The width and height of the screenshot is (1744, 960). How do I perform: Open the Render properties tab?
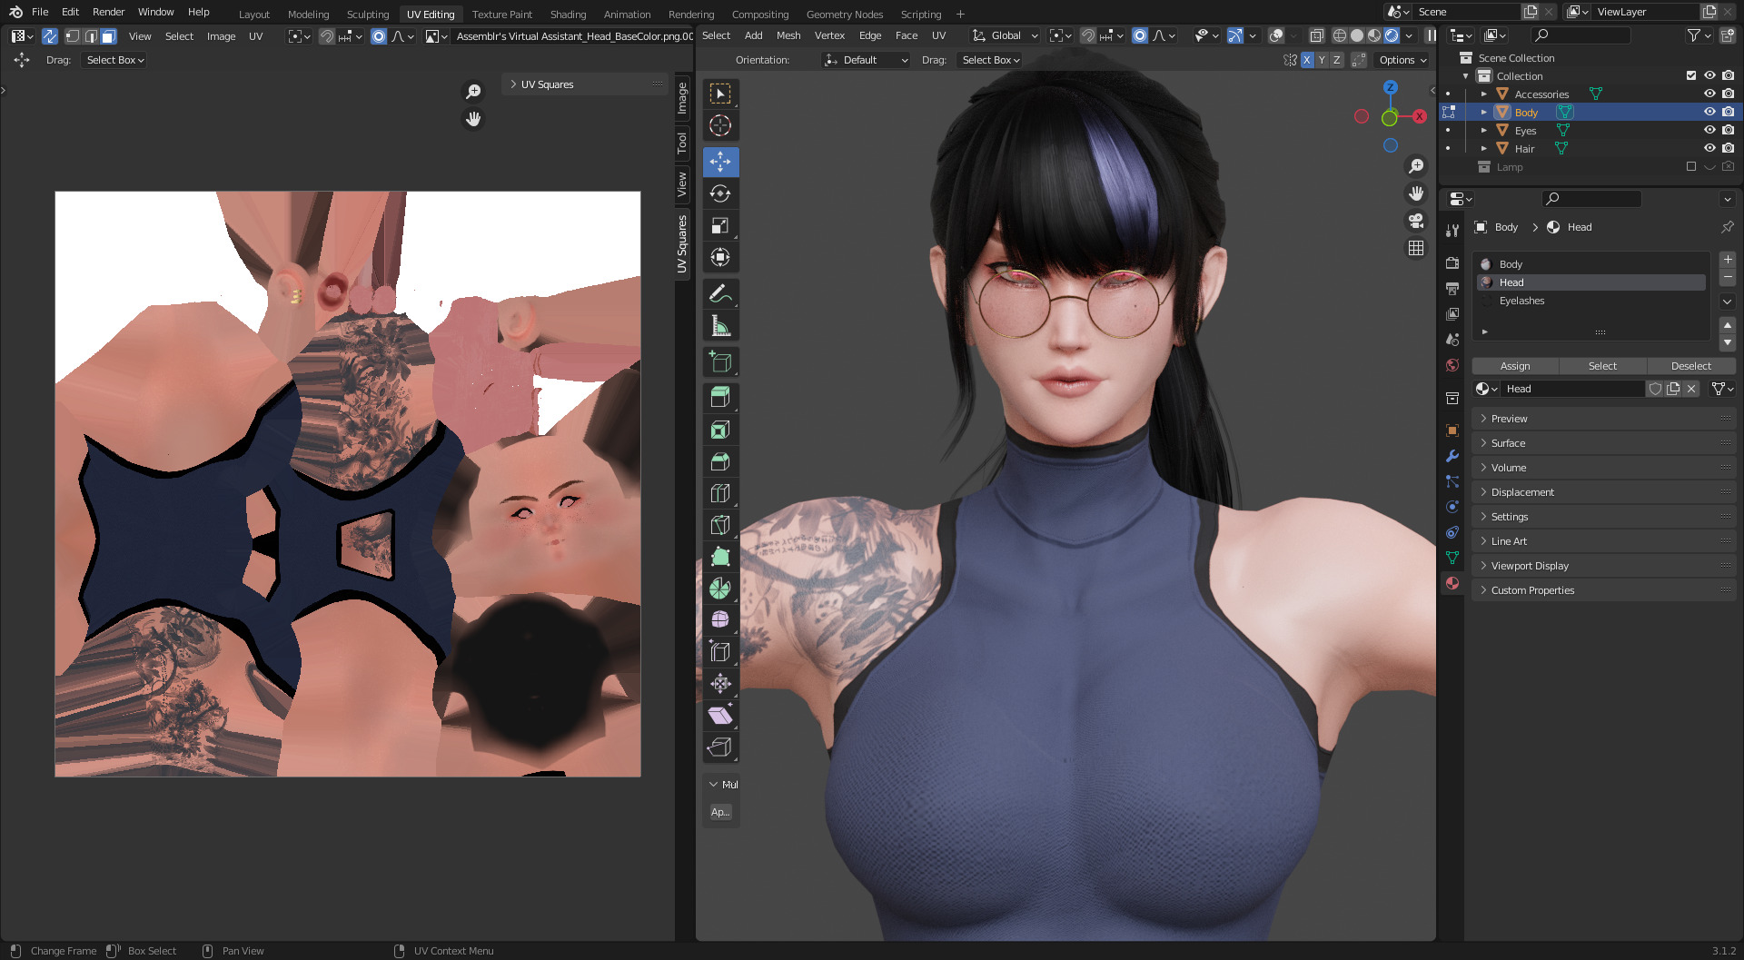pyautogui.click(x=1452, y=263)
